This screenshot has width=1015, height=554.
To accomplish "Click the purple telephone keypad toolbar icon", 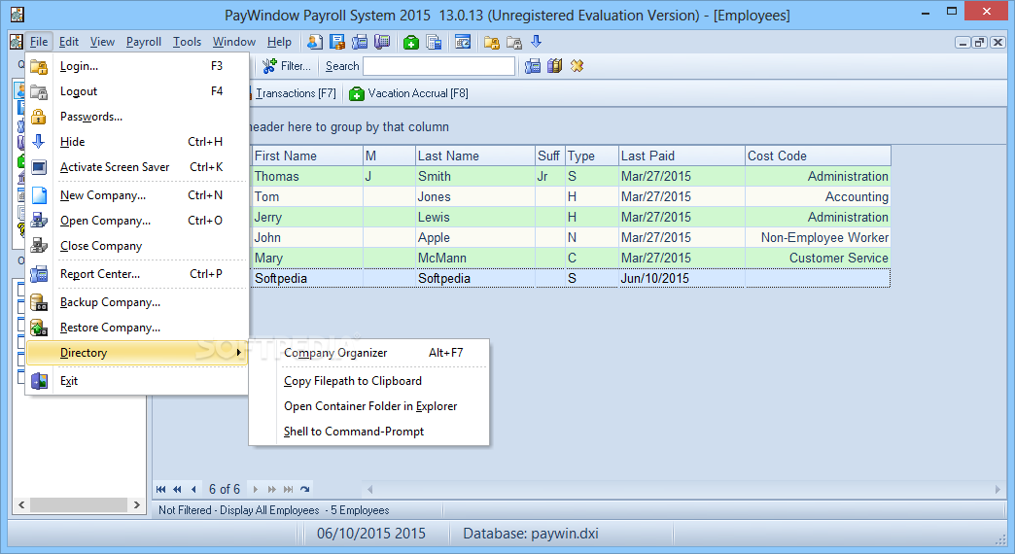I will [382, 42].
